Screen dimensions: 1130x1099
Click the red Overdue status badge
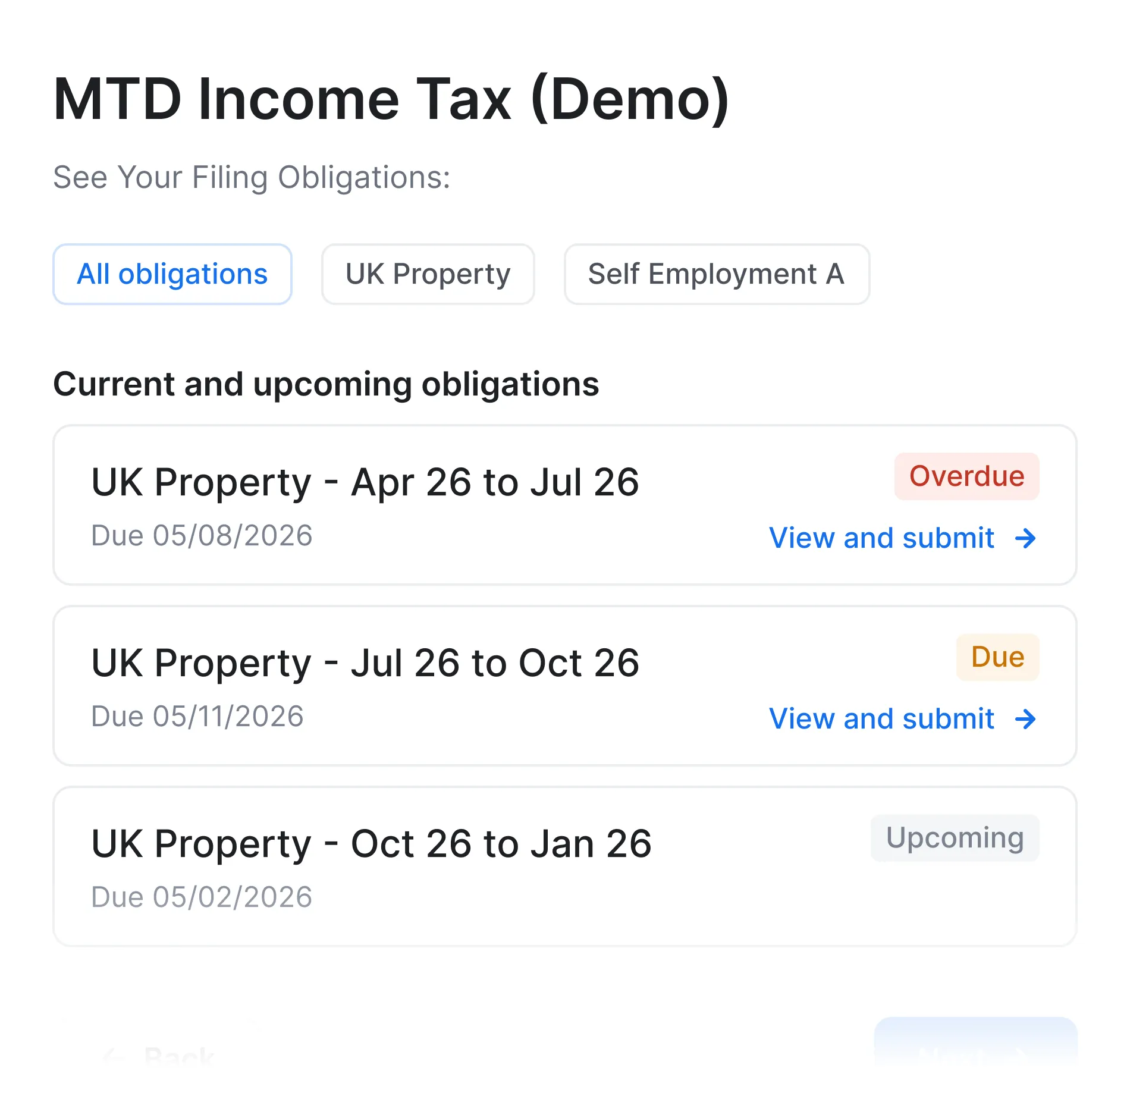(x=966, y=476)
